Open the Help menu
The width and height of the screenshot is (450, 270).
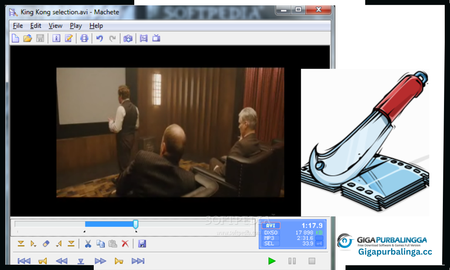click(96, 26)
